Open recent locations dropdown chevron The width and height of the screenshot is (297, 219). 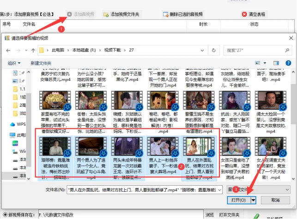pos(26,50)
